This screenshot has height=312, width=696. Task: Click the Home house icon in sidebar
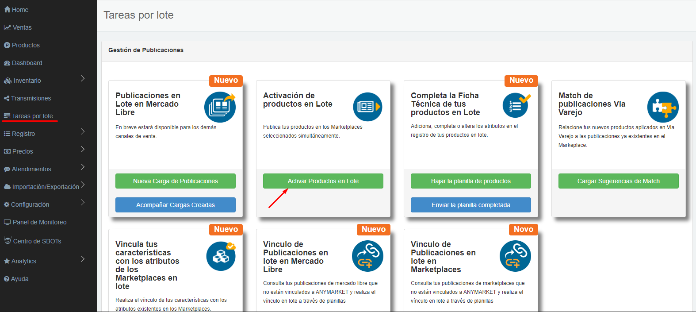[7, 10]
